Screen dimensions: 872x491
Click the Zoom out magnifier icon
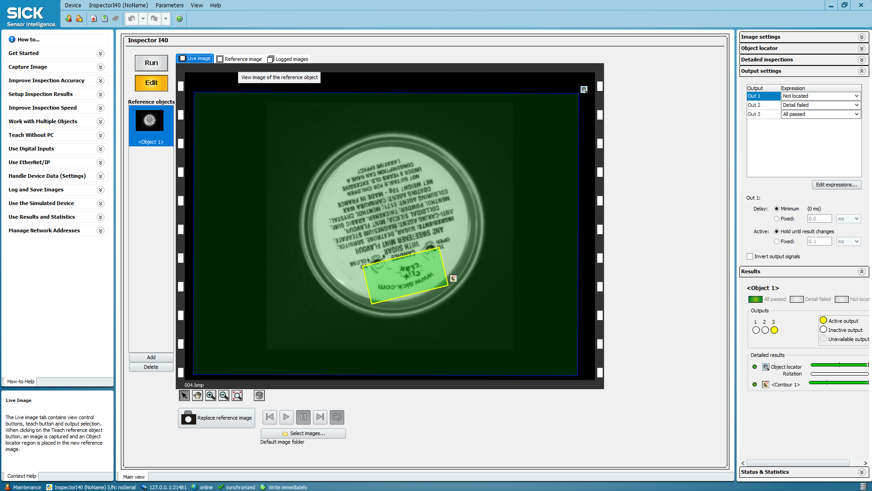(224, 396)
